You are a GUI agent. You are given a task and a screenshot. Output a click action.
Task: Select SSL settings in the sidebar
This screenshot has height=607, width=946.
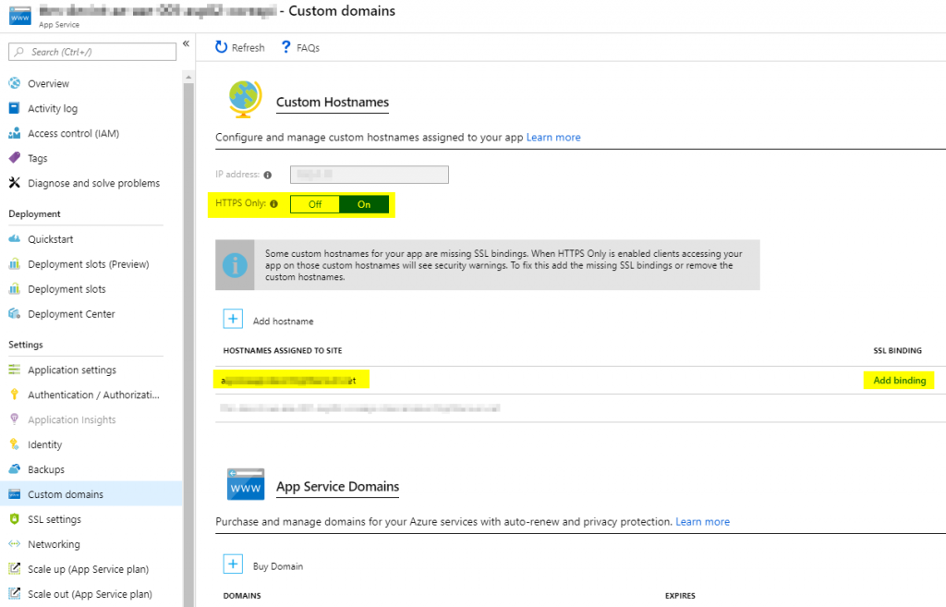61,519
